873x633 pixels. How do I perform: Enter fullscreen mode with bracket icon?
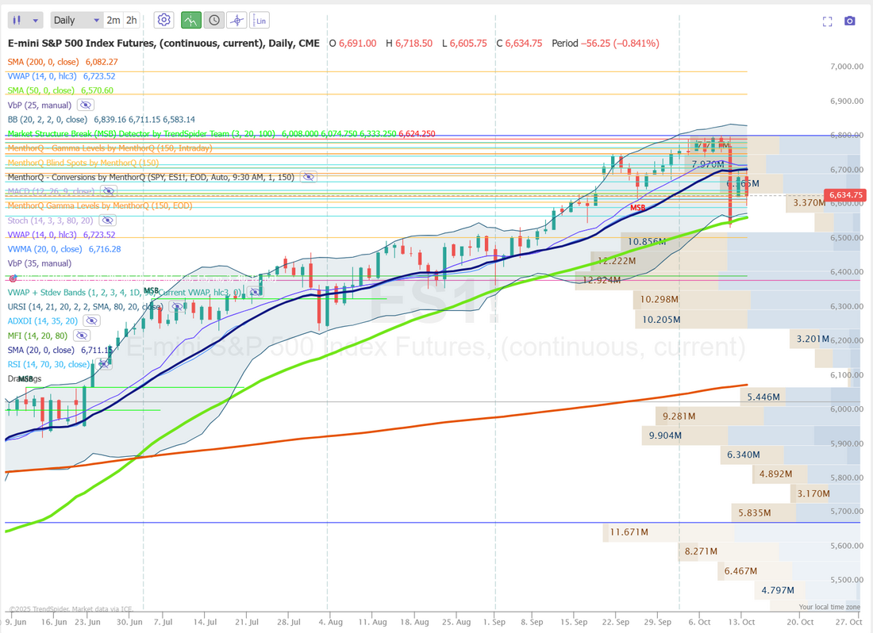click(827, 21)
